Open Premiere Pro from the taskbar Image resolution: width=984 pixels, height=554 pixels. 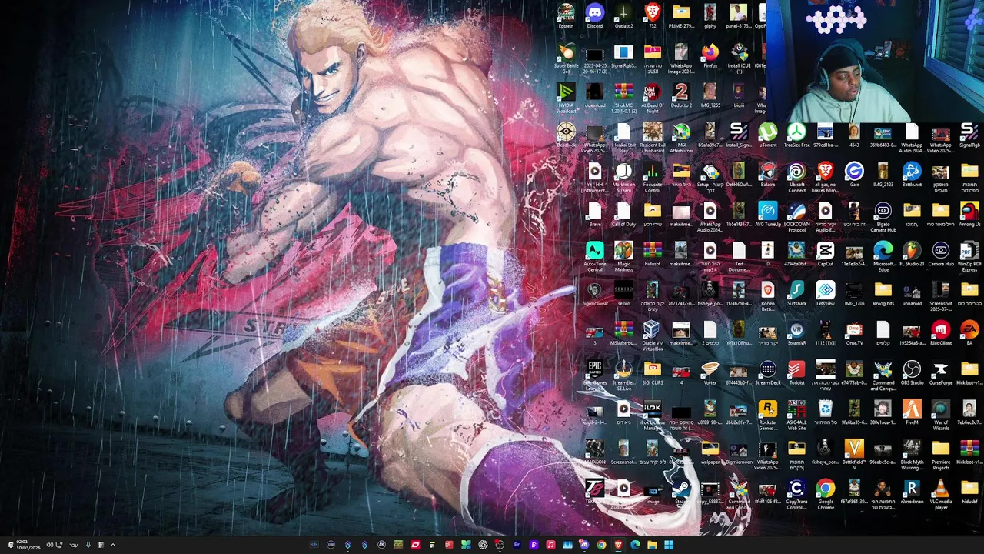click(517, 545)
